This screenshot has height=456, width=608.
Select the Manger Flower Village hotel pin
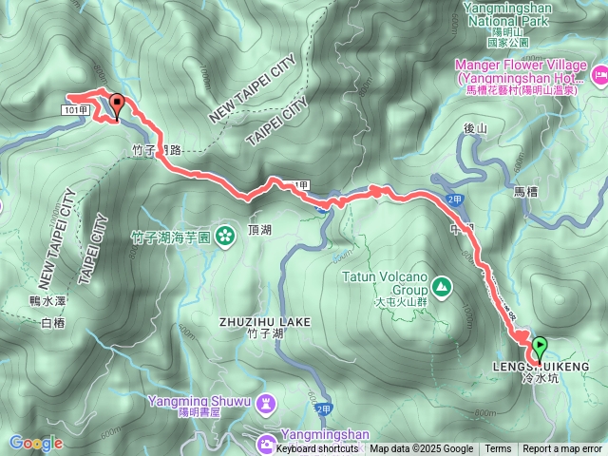599,74
